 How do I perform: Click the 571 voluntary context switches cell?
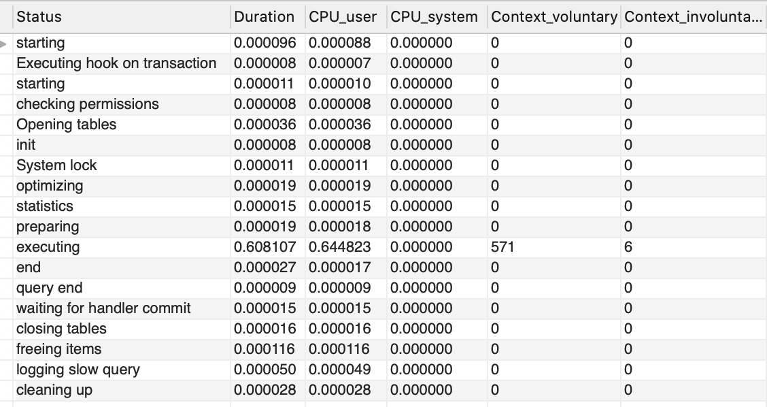502,247
